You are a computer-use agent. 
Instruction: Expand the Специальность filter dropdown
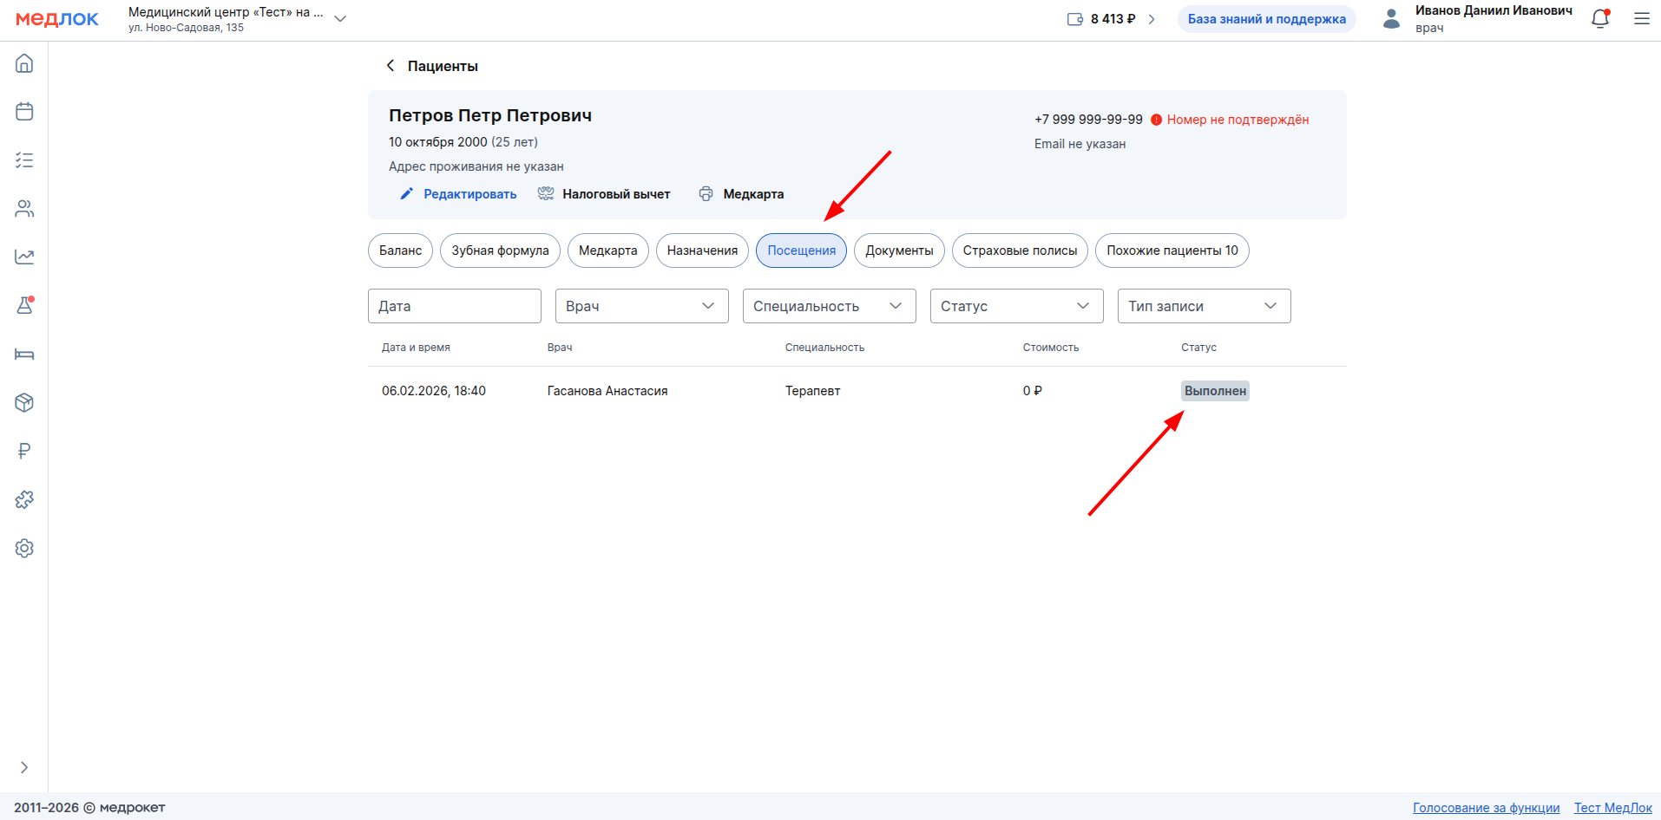pyautogui.click(x=829, y=306)
